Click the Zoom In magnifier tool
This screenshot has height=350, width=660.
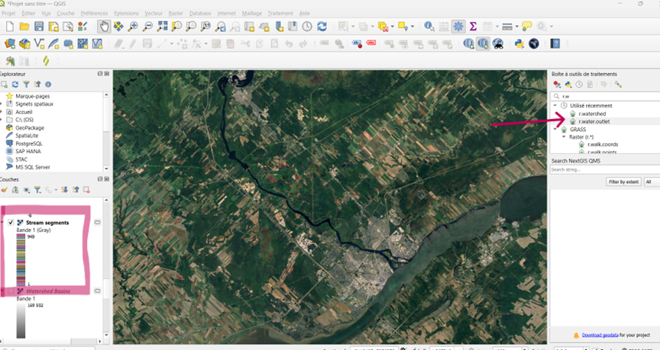click(x=133, y=27)
